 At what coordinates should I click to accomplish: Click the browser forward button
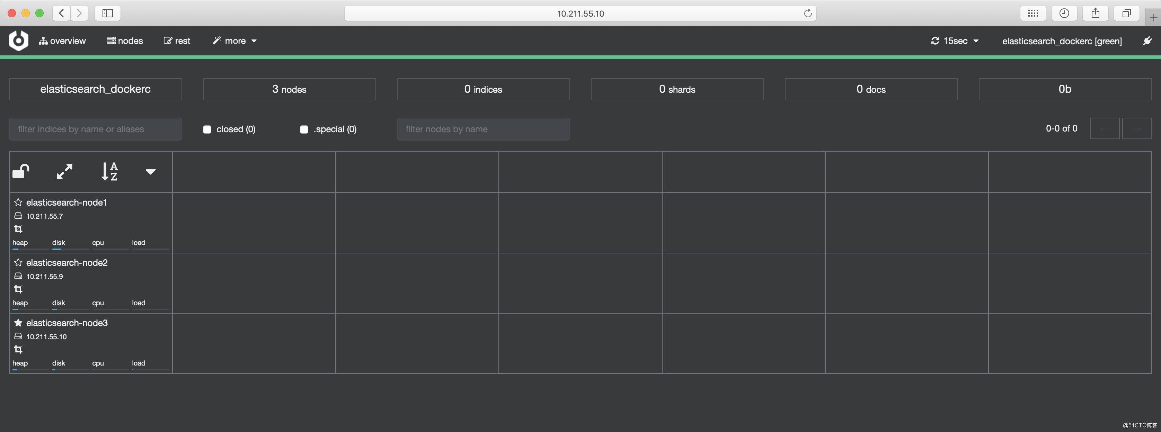tap(79, 13)
